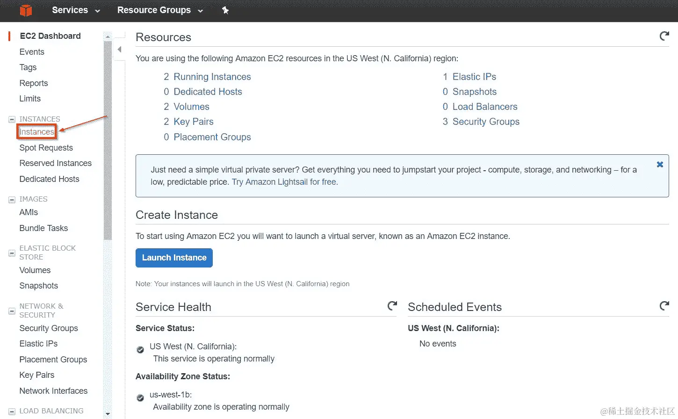This screenshot has width=678, height=419.
Task: Open Instances in the sidebar
Action: click(x=36, y=132)
